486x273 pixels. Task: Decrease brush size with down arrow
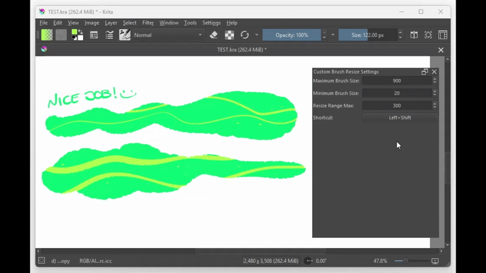tap(400, 38)
